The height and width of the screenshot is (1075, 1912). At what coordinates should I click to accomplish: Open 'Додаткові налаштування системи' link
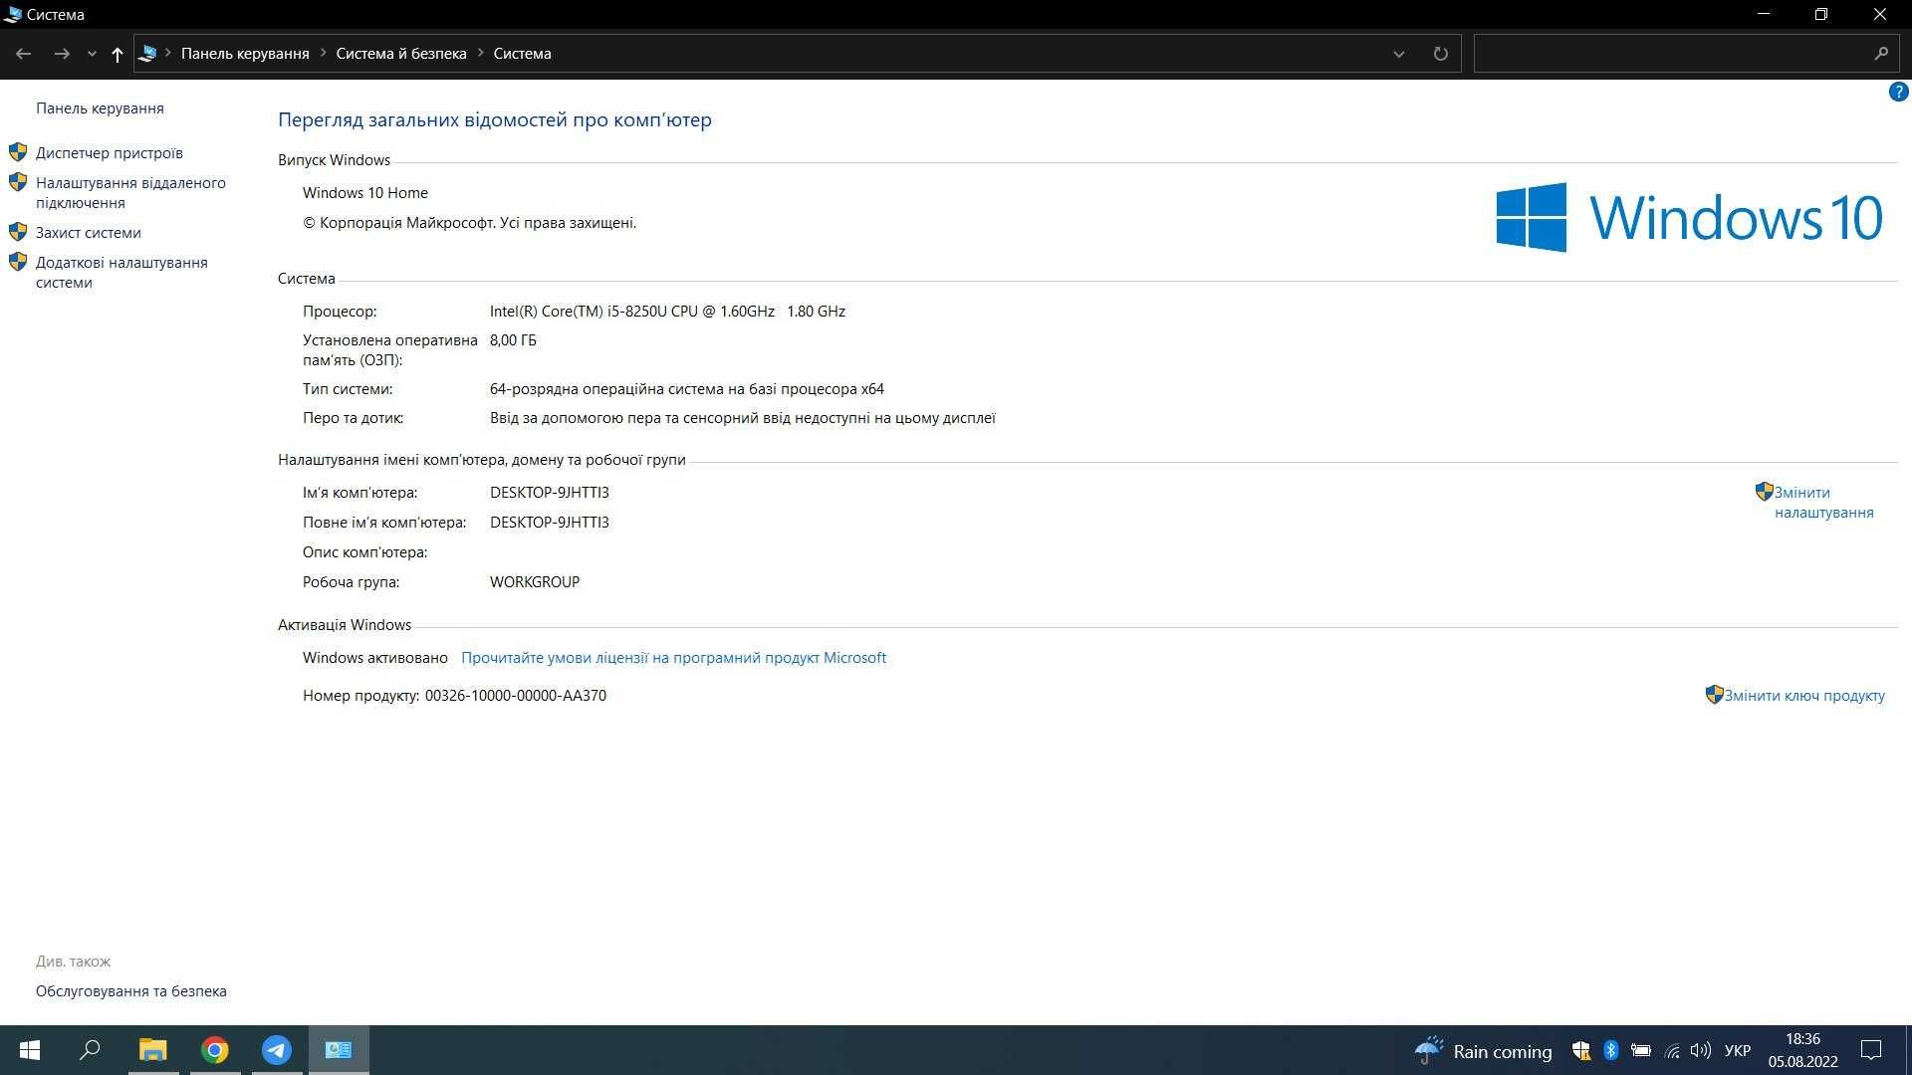(x=121, y=273)
